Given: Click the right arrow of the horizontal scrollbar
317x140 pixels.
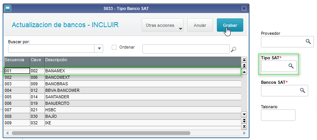Looking at the screenshot, I should (x=244, y=133).
